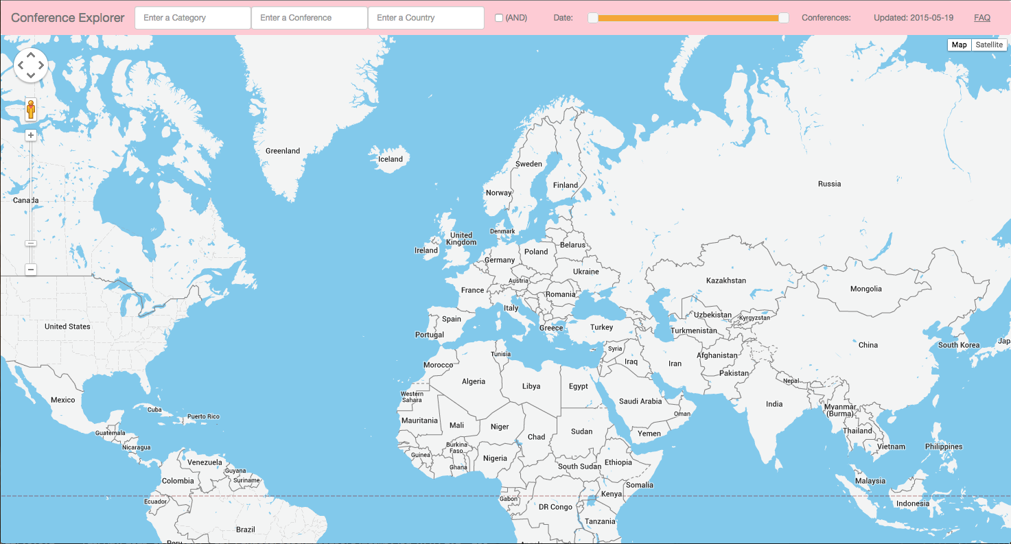Open the Enter a Country field

(x=426, y=18)
